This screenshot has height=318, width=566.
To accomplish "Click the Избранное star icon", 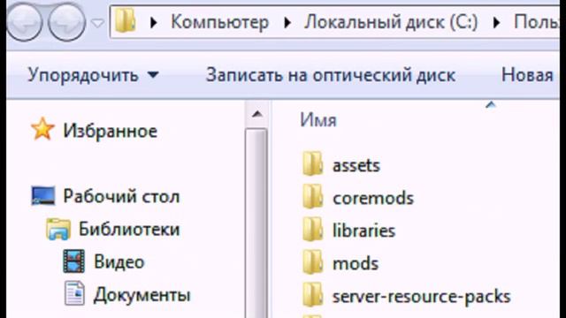I will (x=42, y=129).
